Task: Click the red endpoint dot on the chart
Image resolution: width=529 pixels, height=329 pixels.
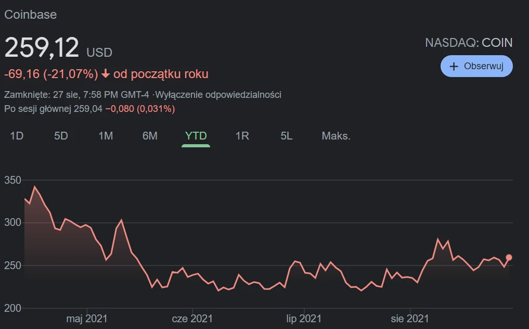Action: click(509, 257)
